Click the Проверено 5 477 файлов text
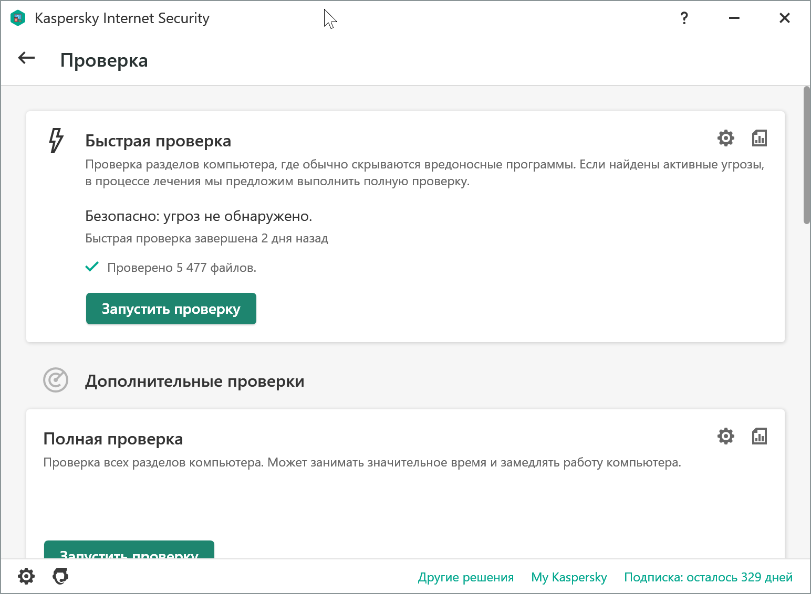 [x=182, y=268]
